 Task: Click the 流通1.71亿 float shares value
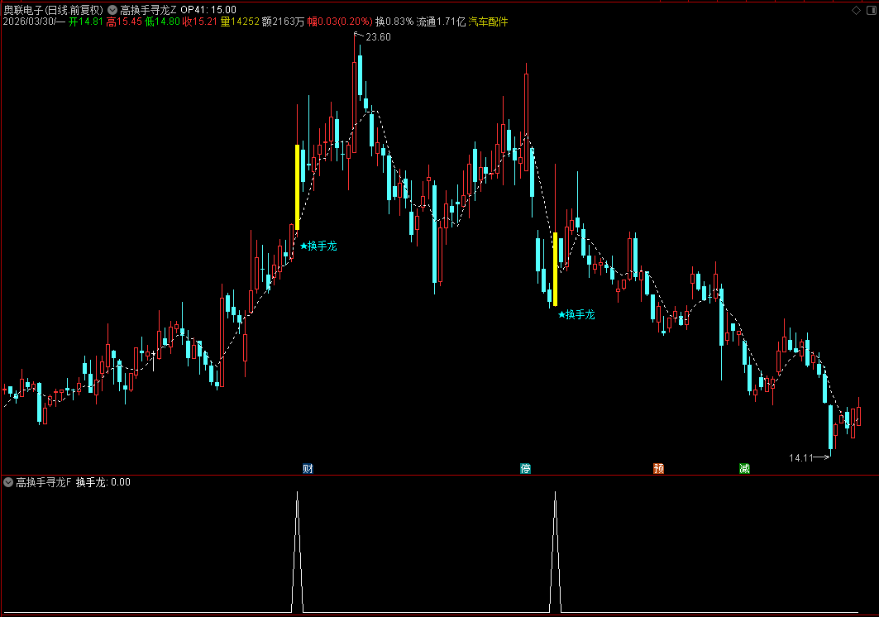(441, 22)
